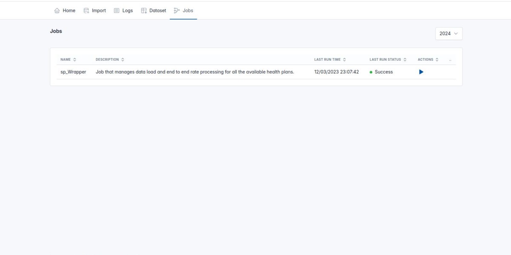Click the Last Run Status header label

pyautogui.click(x=385, y=59)
